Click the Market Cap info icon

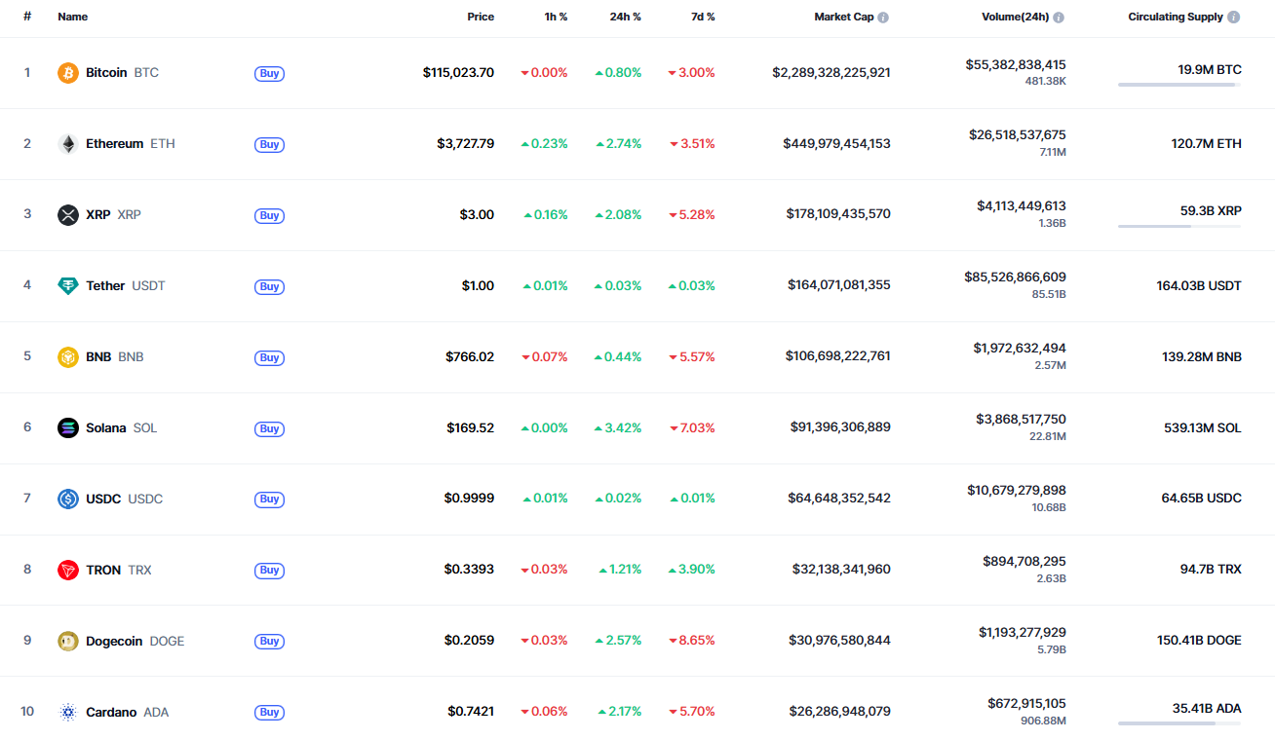[883, 18]
